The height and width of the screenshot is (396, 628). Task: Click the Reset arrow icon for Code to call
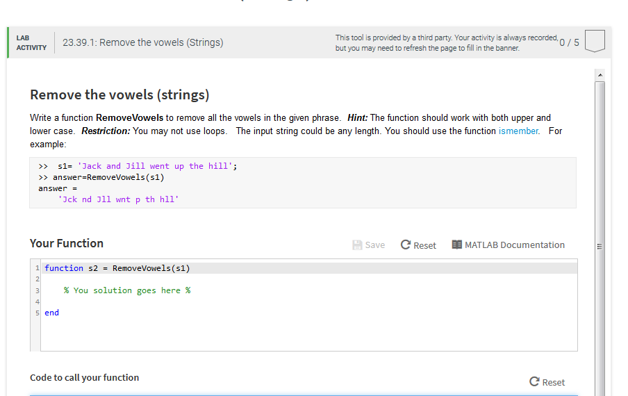[534, 381]
